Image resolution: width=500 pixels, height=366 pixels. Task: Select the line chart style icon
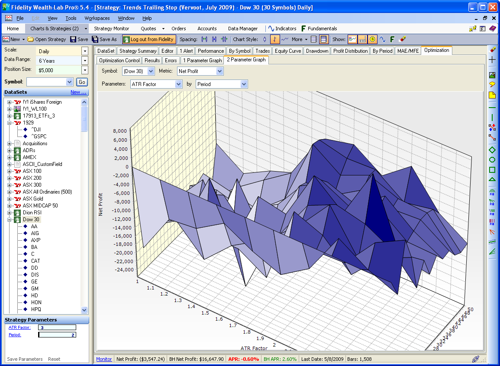point(285,39)
